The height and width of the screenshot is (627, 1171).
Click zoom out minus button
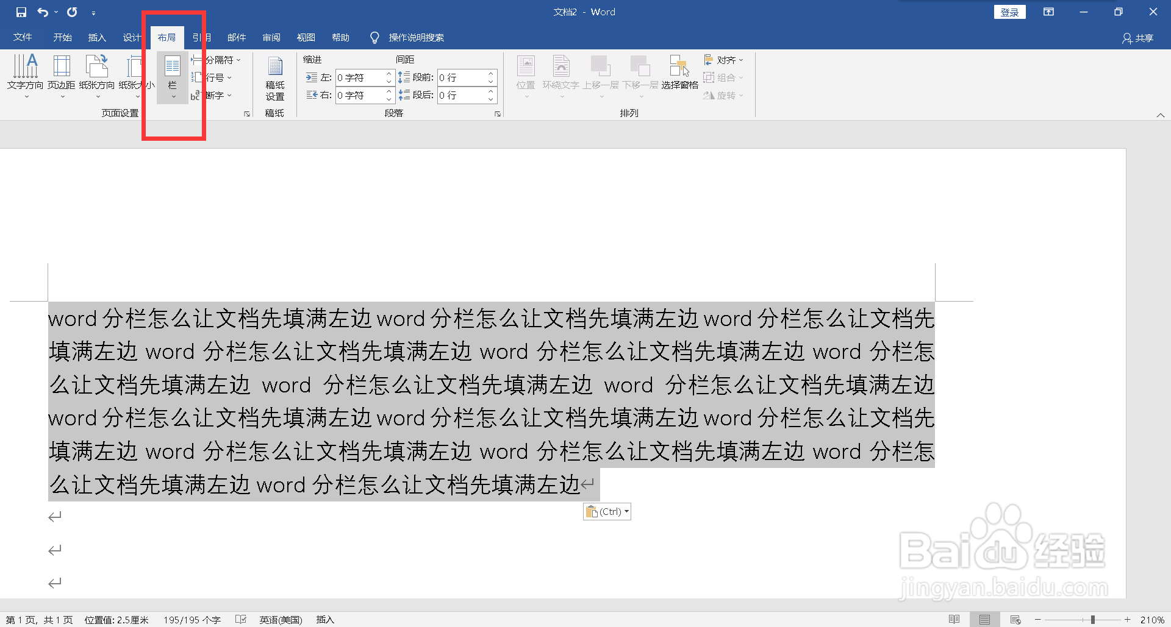click(1037, 620)
